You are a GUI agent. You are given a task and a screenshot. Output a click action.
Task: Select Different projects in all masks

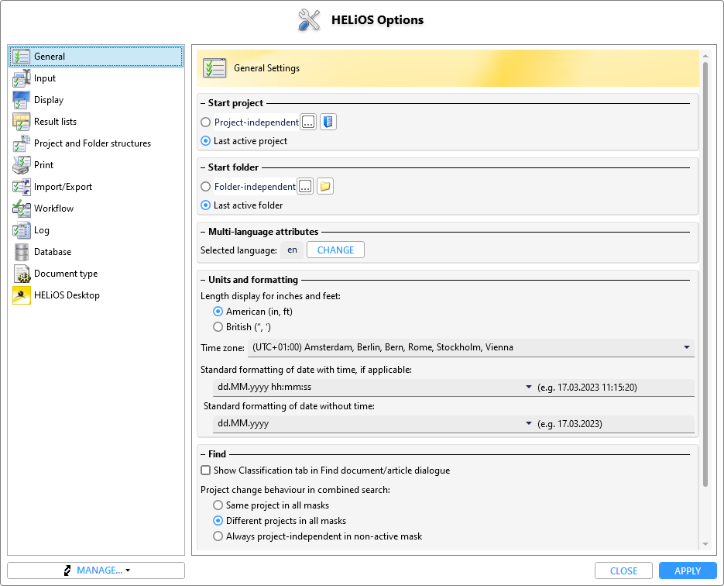point(218,521)
